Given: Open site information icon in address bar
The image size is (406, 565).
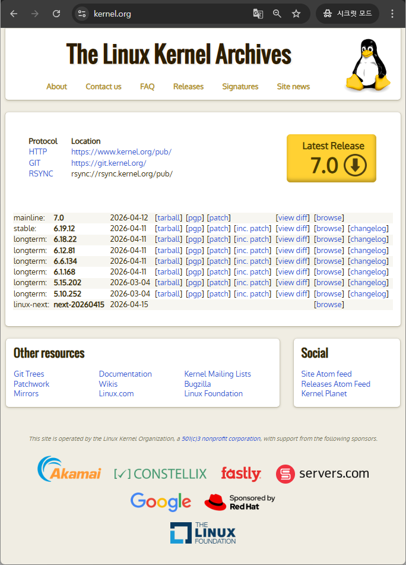Looking at the screenshot, I should (x=82, y=14).
